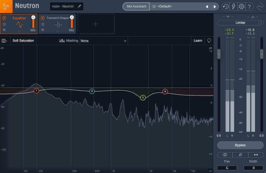This screenshot has width=266, height=173.
Task: Toggle the Limiter button
Action: point(238,23)
